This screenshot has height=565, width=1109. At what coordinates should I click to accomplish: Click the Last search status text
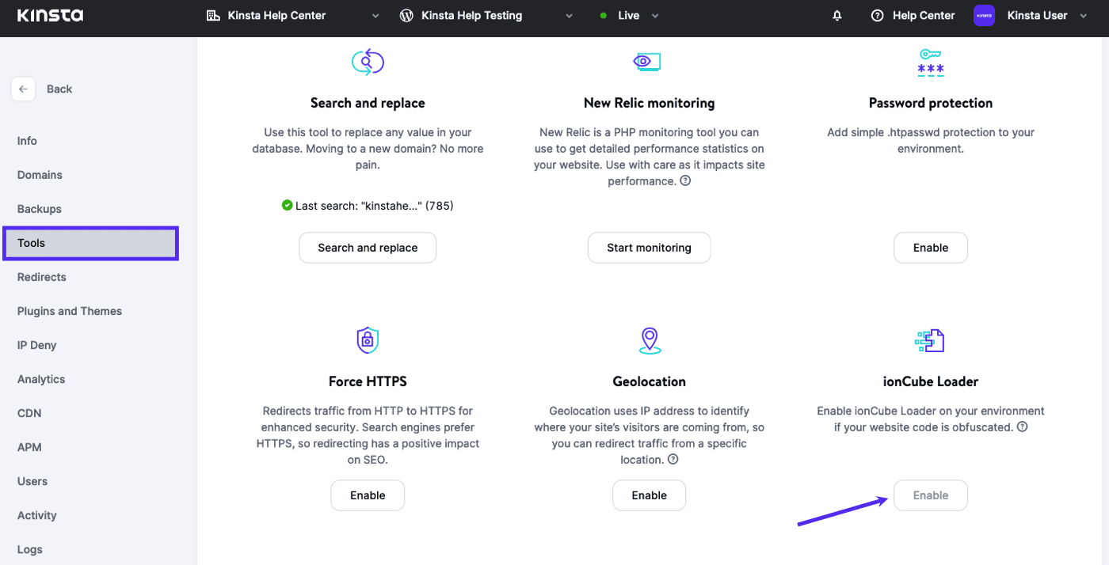coord(375,206)
